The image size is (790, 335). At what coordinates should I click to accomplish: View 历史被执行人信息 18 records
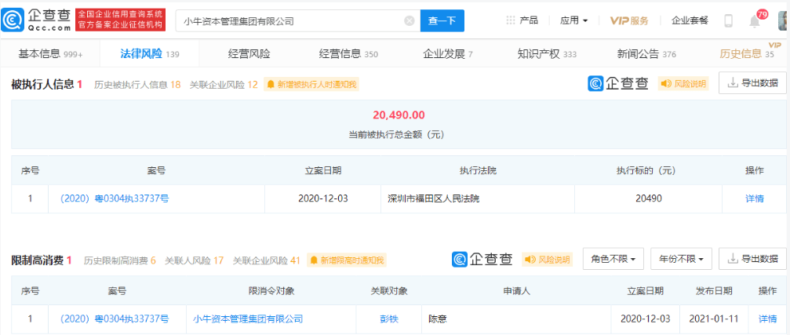pyautogui.click(x=137, y=85)
